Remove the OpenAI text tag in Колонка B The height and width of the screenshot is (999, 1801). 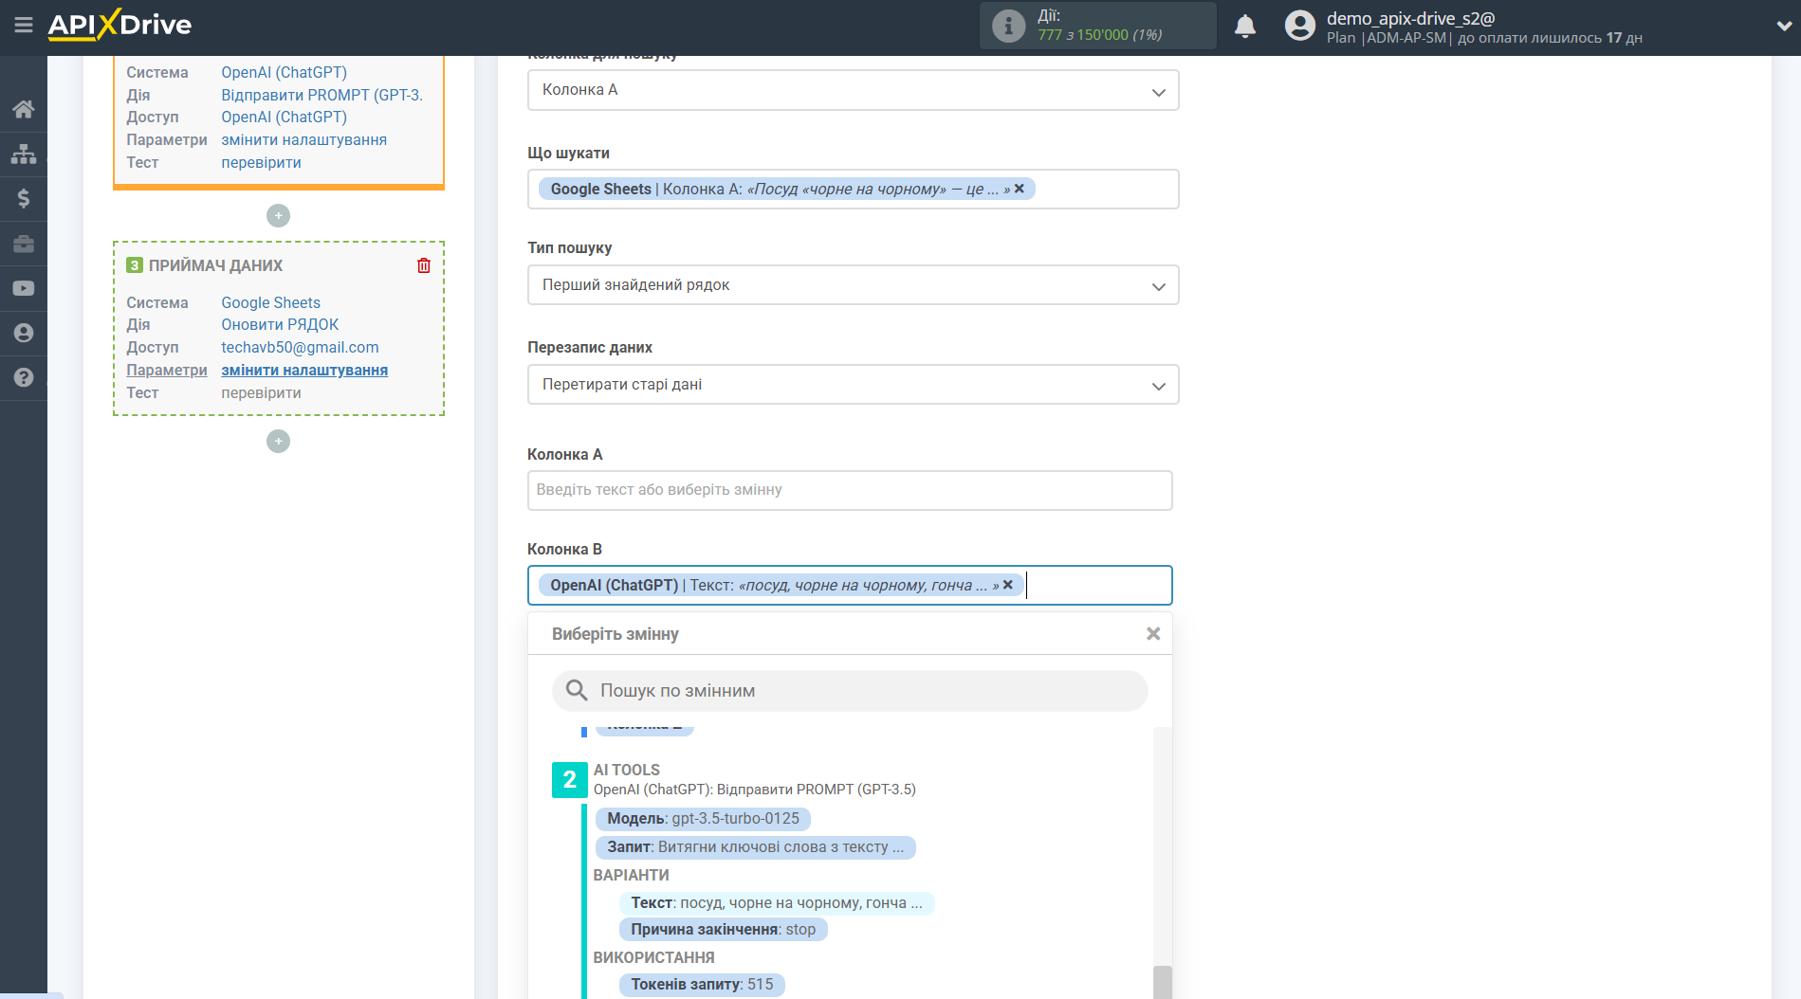pyautogui.click(x=1008, y=585)
